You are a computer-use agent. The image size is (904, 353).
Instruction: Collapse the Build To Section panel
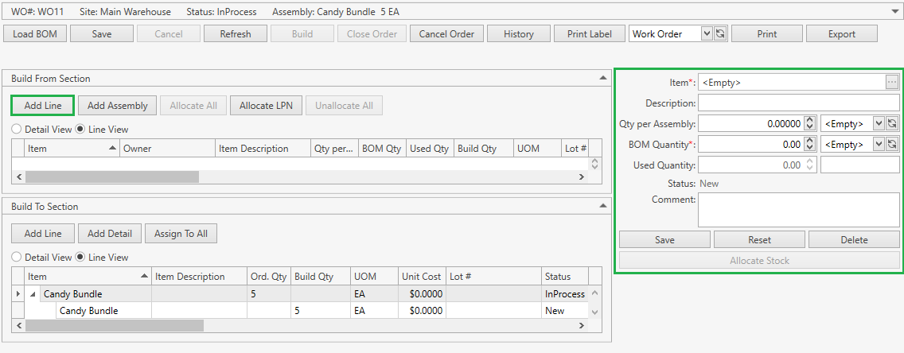pos(602,206)
